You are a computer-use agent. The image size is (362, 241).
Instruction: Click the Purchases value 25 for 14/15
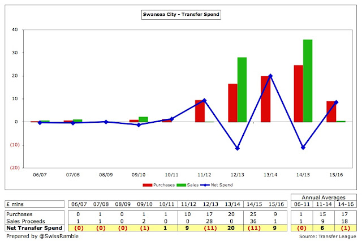(x=253, y=214)
